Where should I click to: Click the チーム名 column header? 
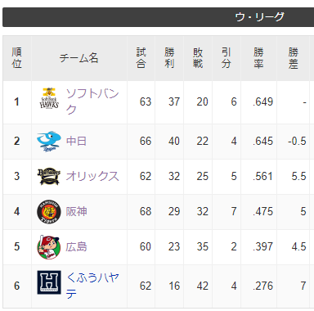(79, 58)
